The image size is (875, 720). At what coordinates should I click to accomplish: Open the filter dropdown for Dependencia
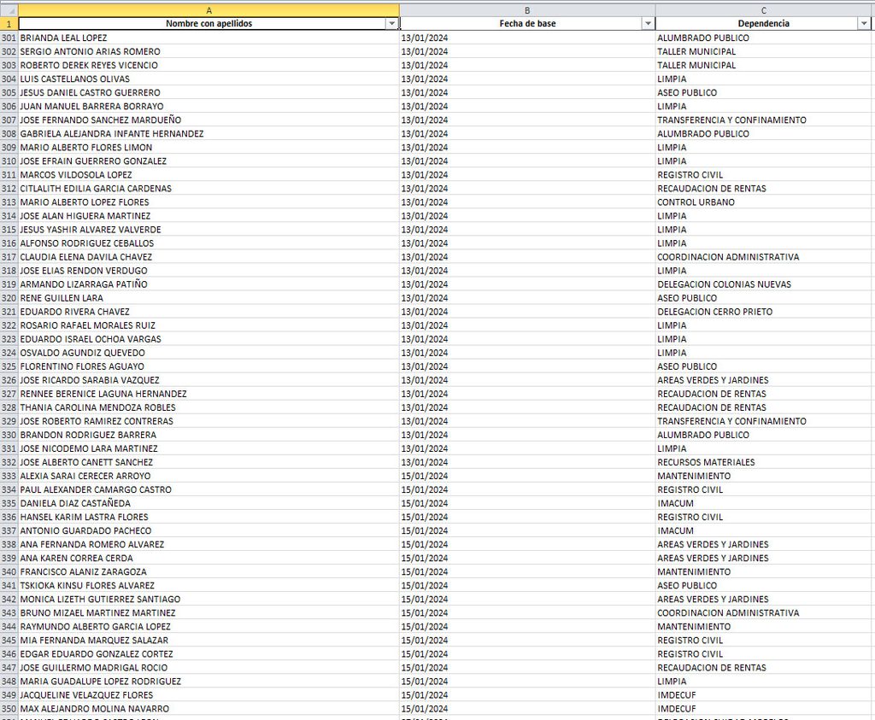(864, 23)
